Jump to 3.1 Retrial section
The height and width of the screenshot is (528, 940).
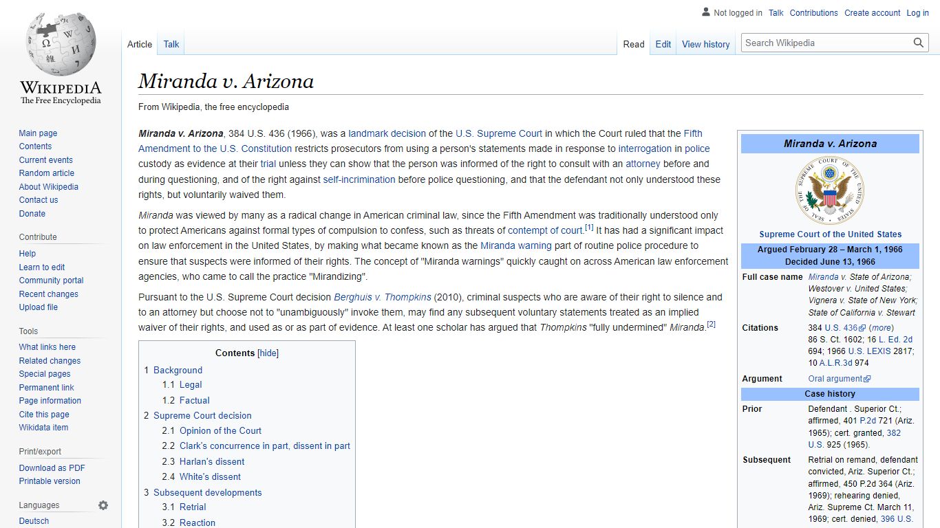193,507
